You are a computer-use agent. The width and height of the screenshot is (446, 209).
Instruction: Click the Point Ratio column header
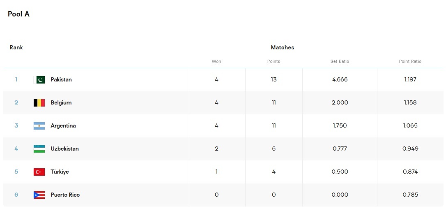point(410,61)
